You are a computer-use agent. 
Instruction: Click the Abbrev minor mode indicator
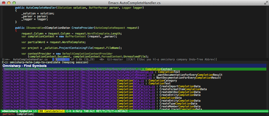209,59
